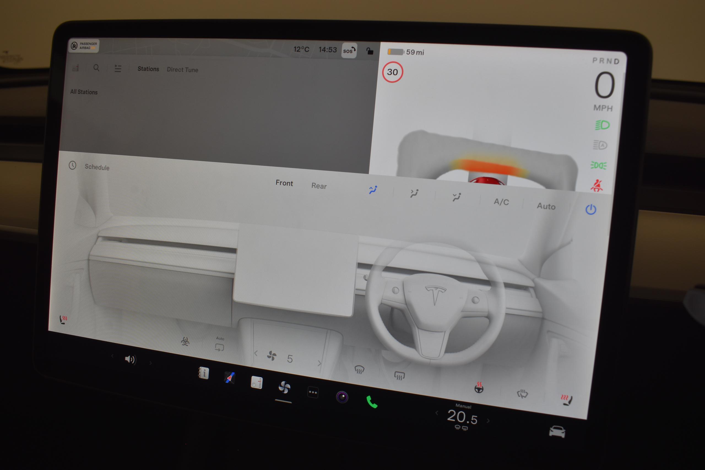Turn off climate with power button
Viewport: 705px width, 470px height.
(591, 209)
